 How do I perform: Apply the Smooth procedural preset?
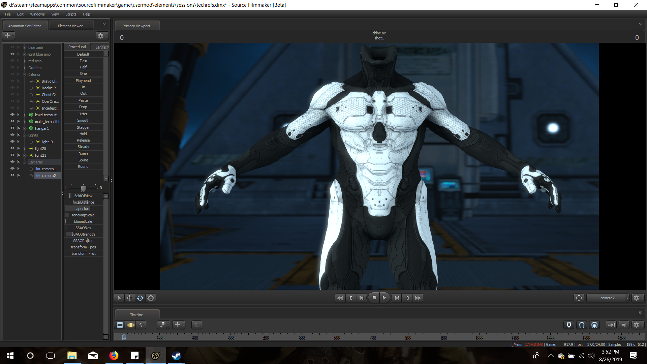(83, 120)
